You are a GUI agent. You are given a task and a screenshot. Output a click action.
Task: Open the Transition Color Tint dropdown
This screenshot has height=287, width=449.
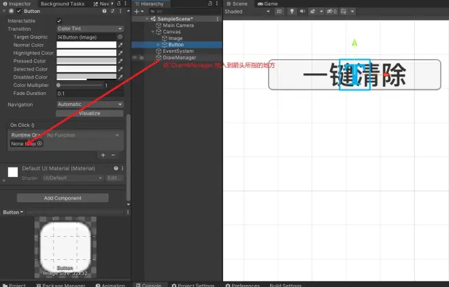click(90, 28)
